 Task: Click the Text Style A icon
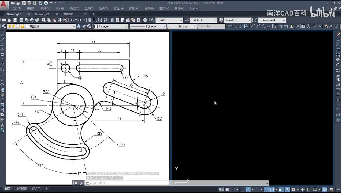[x=152, y=20]
